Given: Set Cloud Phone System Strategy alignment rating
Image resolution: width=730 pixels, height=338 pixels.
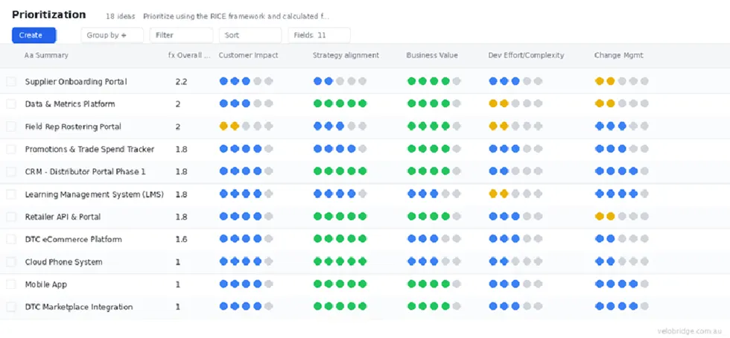Looking at the screenshot, I should point(340,261).
